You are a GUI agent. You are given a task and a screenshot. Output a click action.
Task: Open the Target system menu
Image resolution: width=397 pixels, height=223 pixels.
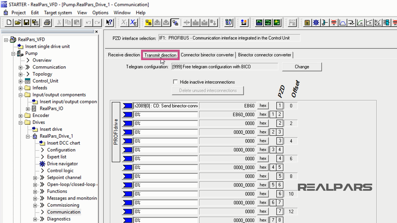[58, 13]
